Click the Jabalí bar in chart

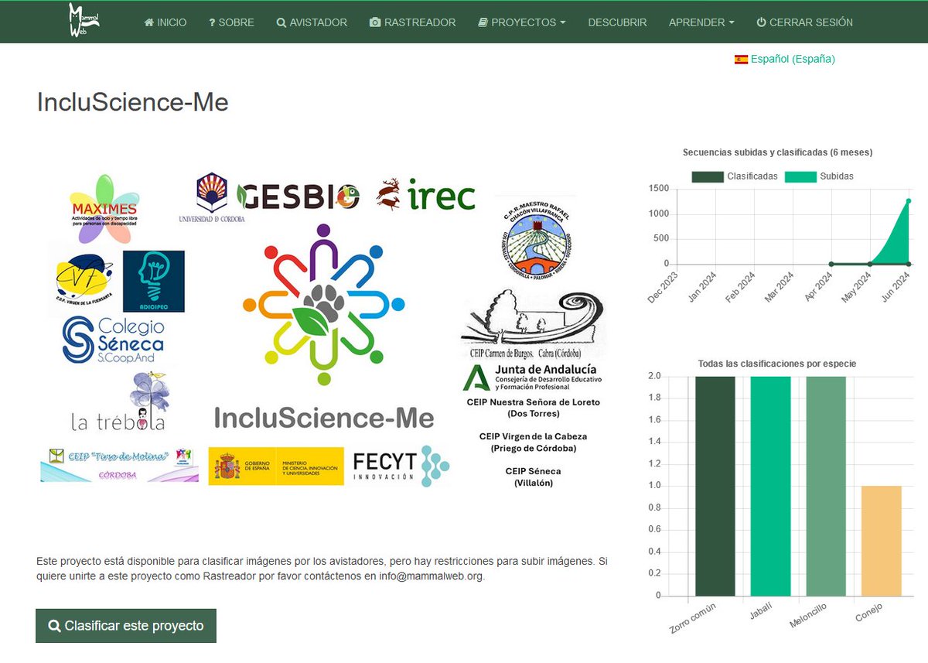pyautogui.click(x=770, y=486)
